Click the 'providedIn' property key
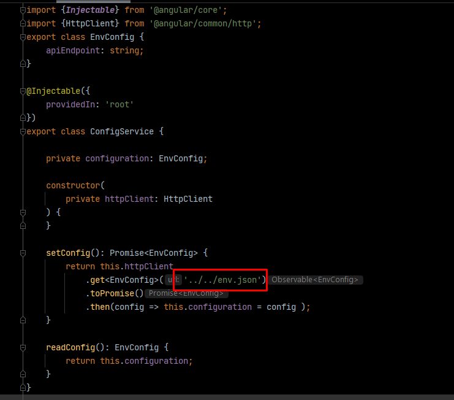The height and width of the screenshot is (400, 454). point(70,104)
